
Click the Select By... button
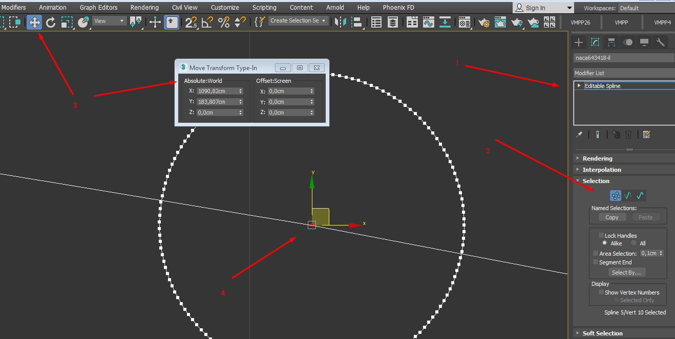tap(626, 273)
